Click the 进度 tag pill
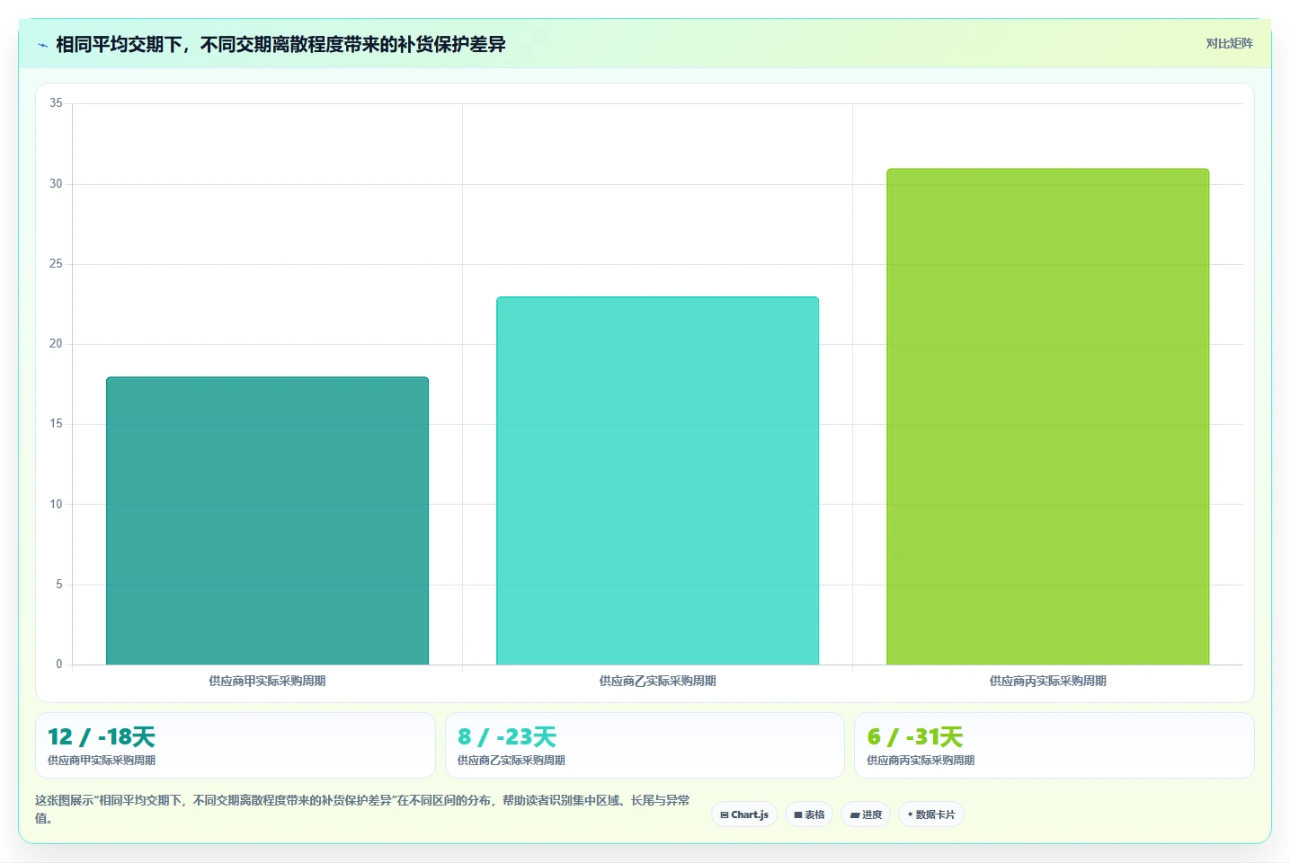Image resolution: width=1290 pixels, height=863 pixels. [x=866, y=815]
